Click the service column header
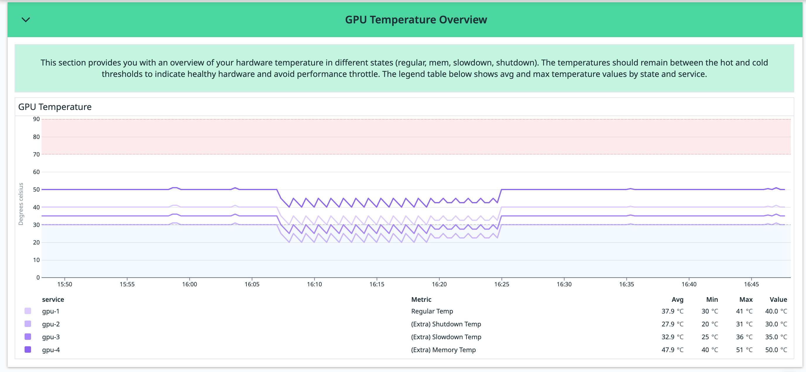This screenshot has height=372, width=806. [x=53, y=299]
